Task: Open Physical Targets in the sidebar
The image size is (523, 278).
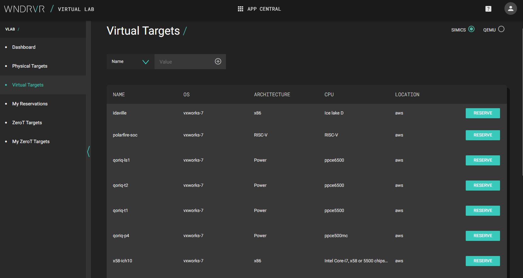Action: pos(30,66)
